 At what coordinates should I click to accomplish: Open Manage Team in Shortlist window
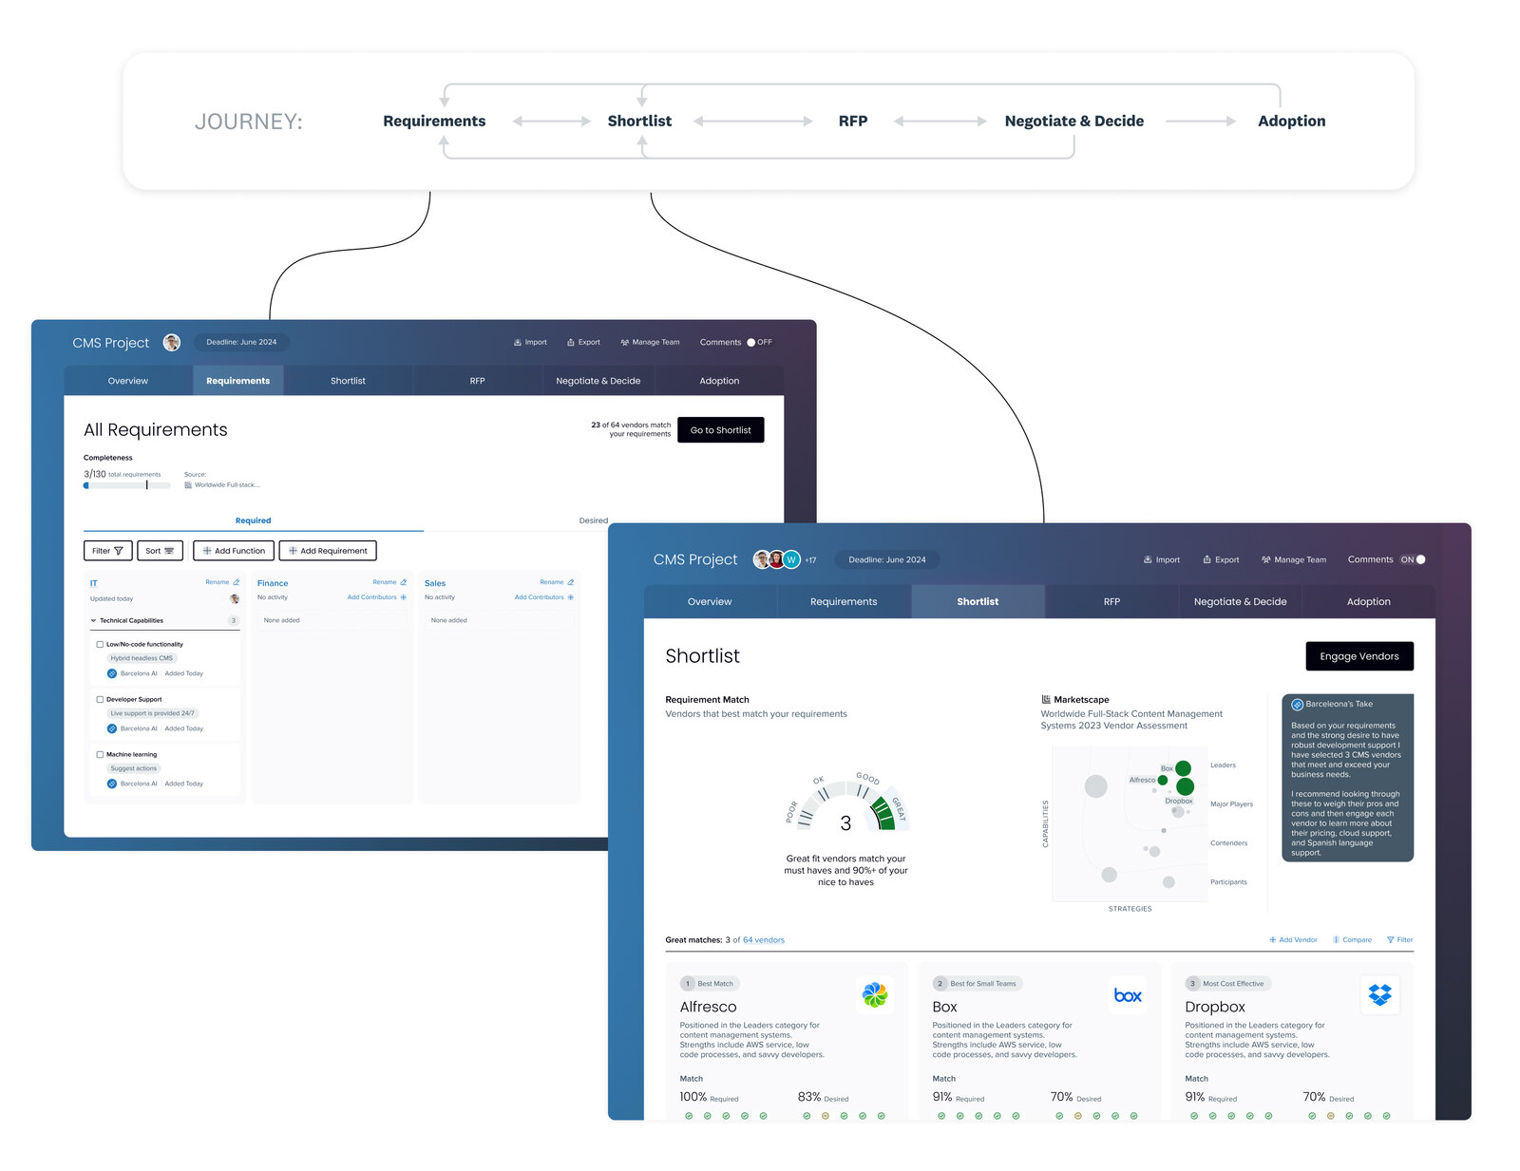[1294, 559]
